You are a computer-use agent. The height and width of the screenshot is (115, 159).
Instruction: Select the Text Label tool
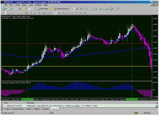pyautogui.click(x=39, y=13)
